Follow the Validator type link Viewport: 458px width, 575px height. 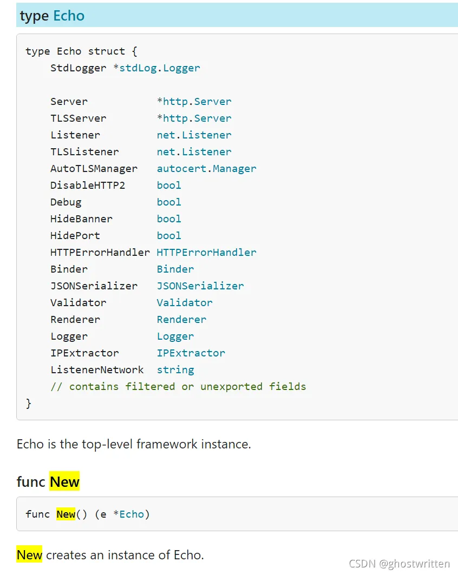point(185,302)
